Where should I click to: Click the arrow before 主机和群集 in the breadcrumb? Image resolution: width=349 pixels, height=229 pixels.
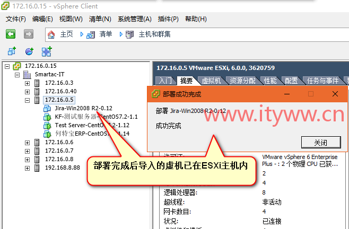point(121,34)
